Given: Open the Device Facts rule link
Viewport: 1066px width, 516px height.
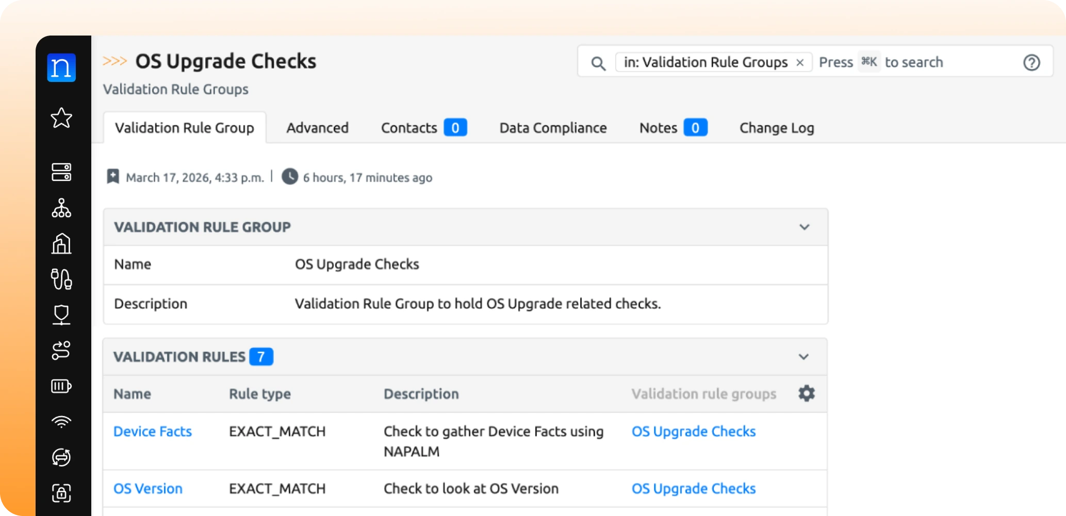Looking at the screenshot, I should 153,432.
